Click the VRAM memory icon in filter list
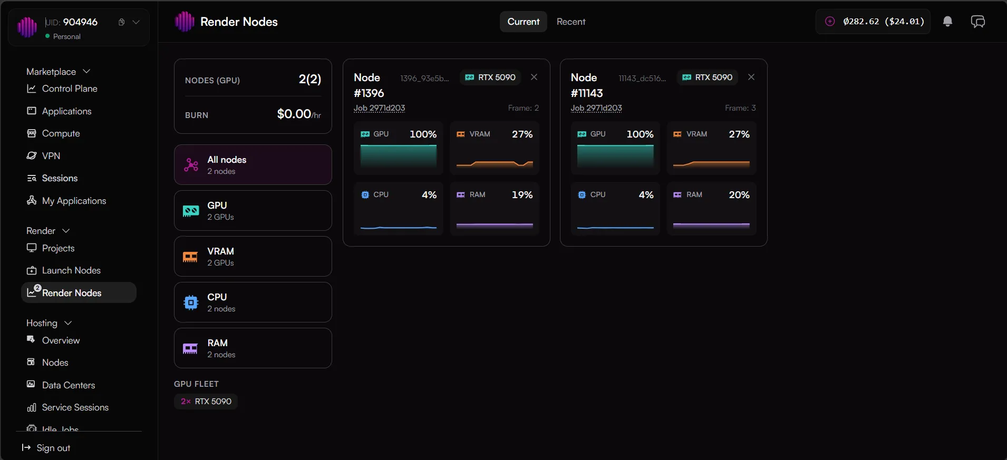The height and width of the screenshot is (460, 1007). (x=190, y=257)
